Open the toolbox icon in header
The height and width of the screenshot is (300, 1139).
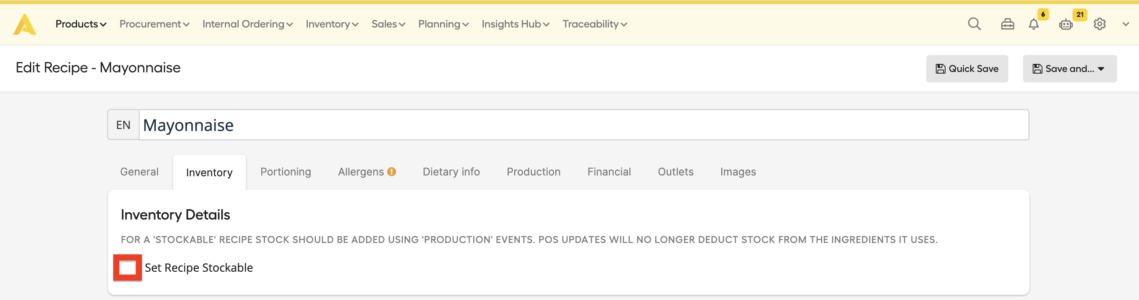pyautogui.click(x=1007, y=24)
